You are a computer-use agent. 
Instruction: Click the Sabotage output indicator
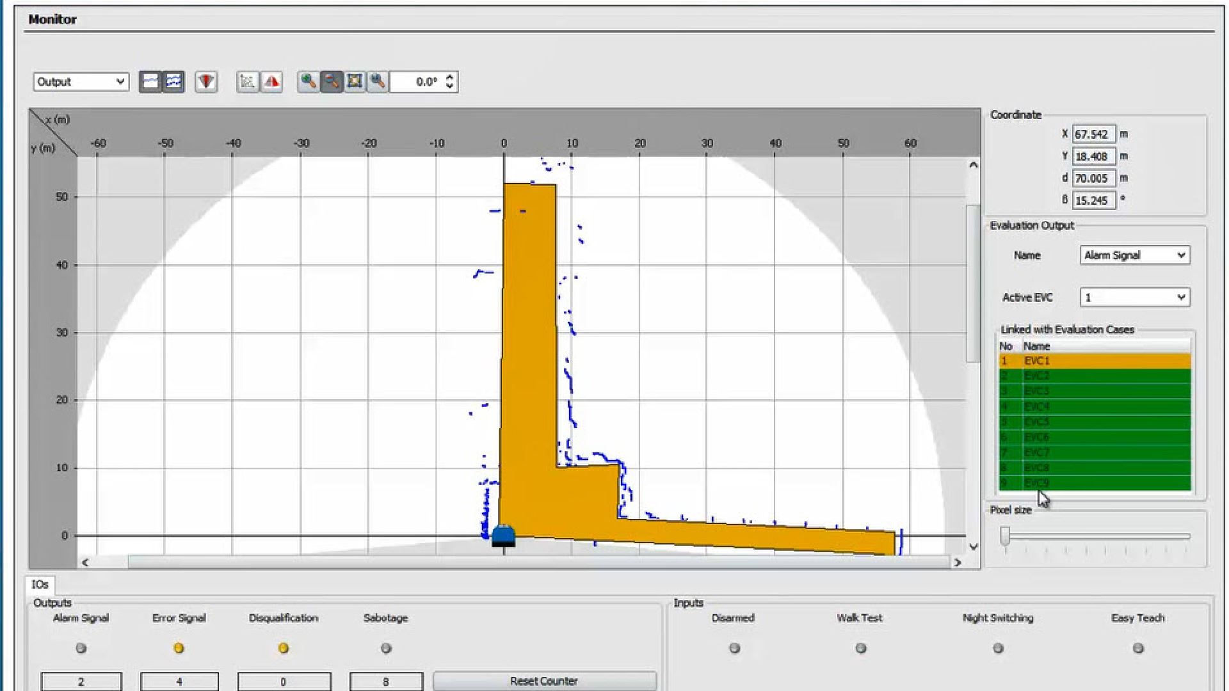coord(386,648)
